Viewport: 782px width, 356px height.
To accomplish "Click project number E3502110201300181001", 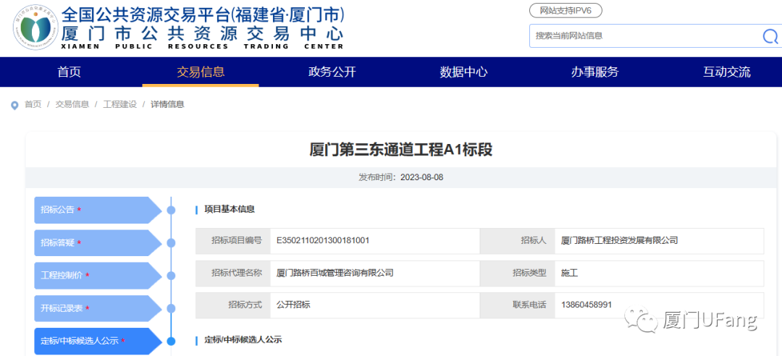I will click(323, 240).
